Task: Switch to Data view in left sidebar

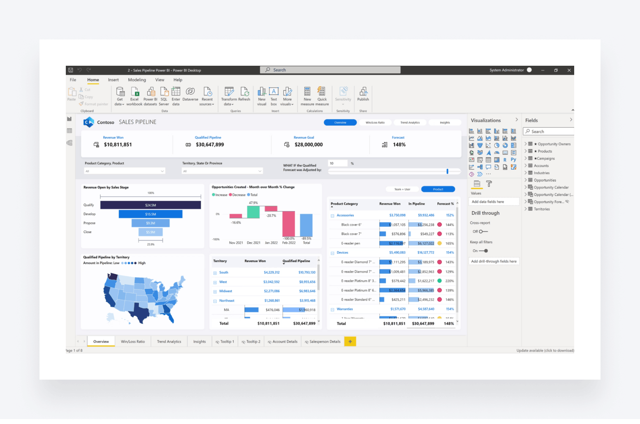Action: [x=70, y=131]
